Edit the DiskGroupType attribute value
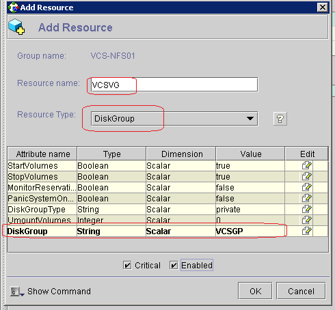 306,209
